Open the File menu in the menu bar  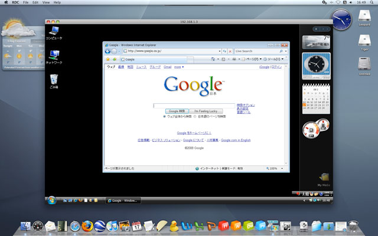click(x=25, y=2)
